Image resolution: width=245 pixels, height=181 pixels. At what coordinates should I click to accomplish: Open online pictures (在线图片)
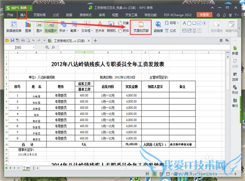pyautogui.click(x=51, y=27)
